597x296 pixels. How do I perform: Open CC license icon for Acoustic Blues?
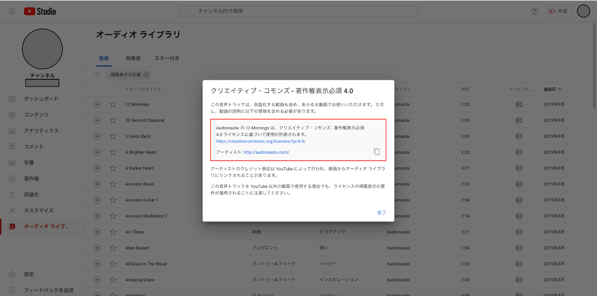tap(519, 184)
